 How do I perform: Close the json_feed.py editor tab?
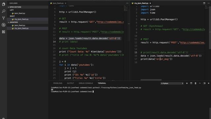(x=66, y=3)
